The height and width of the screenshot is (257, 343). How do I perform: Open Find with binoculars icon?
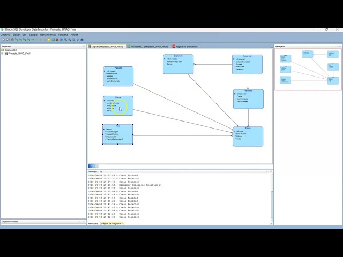(x=82, y=40)
